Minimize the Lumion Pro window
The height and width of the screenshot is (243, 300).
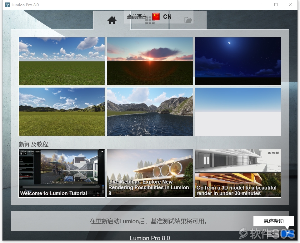[x=262, y=5]
